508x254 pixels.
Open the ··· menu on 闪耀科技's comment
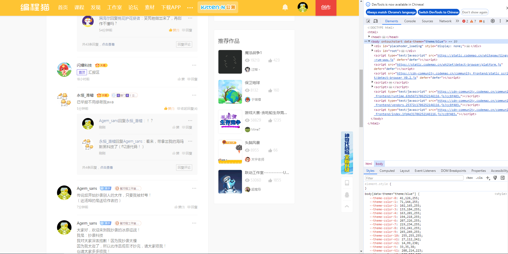coord(194,65)
